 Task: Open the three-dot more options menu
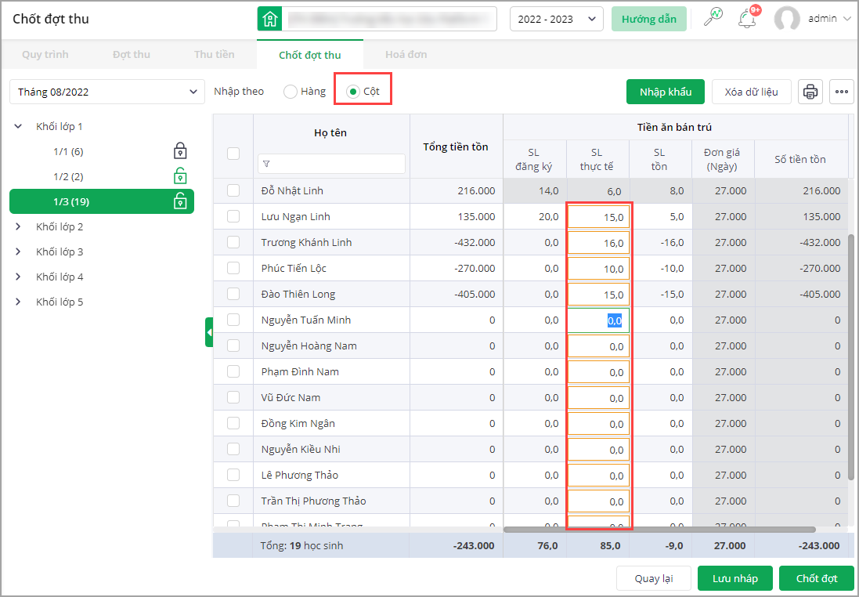click(842, 92)
